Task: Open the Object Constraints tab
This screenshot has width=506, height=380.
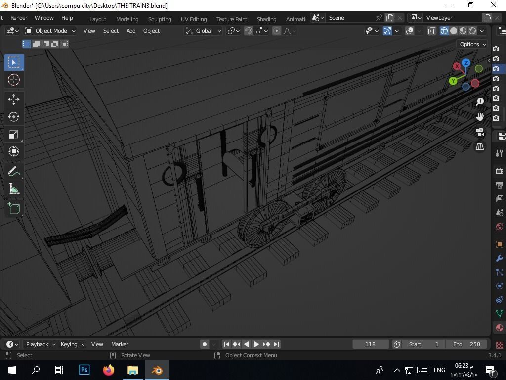Action: point(499,300)
